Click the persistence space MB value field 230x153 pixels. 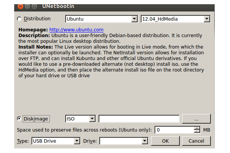[x=174, y=130]
